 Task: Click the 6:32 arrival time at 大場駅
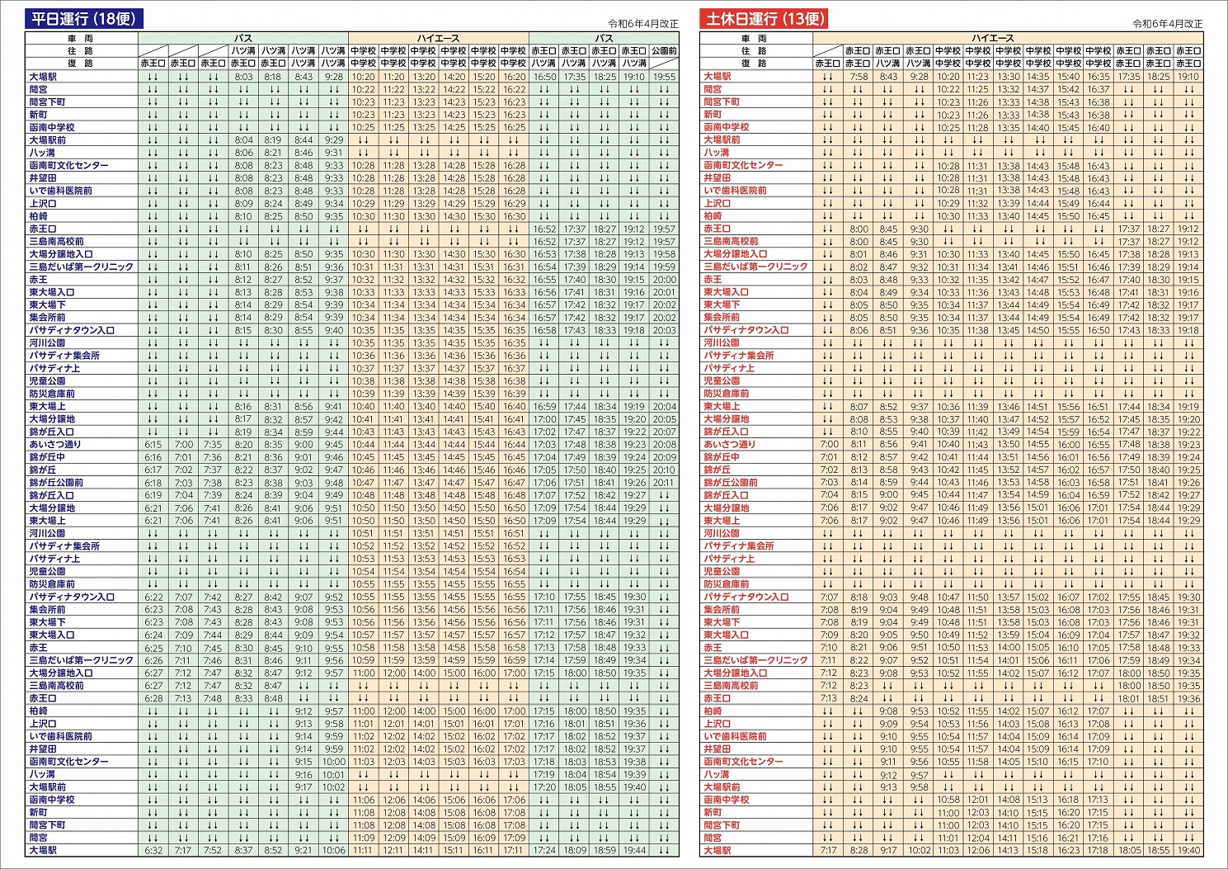(153, 850)
